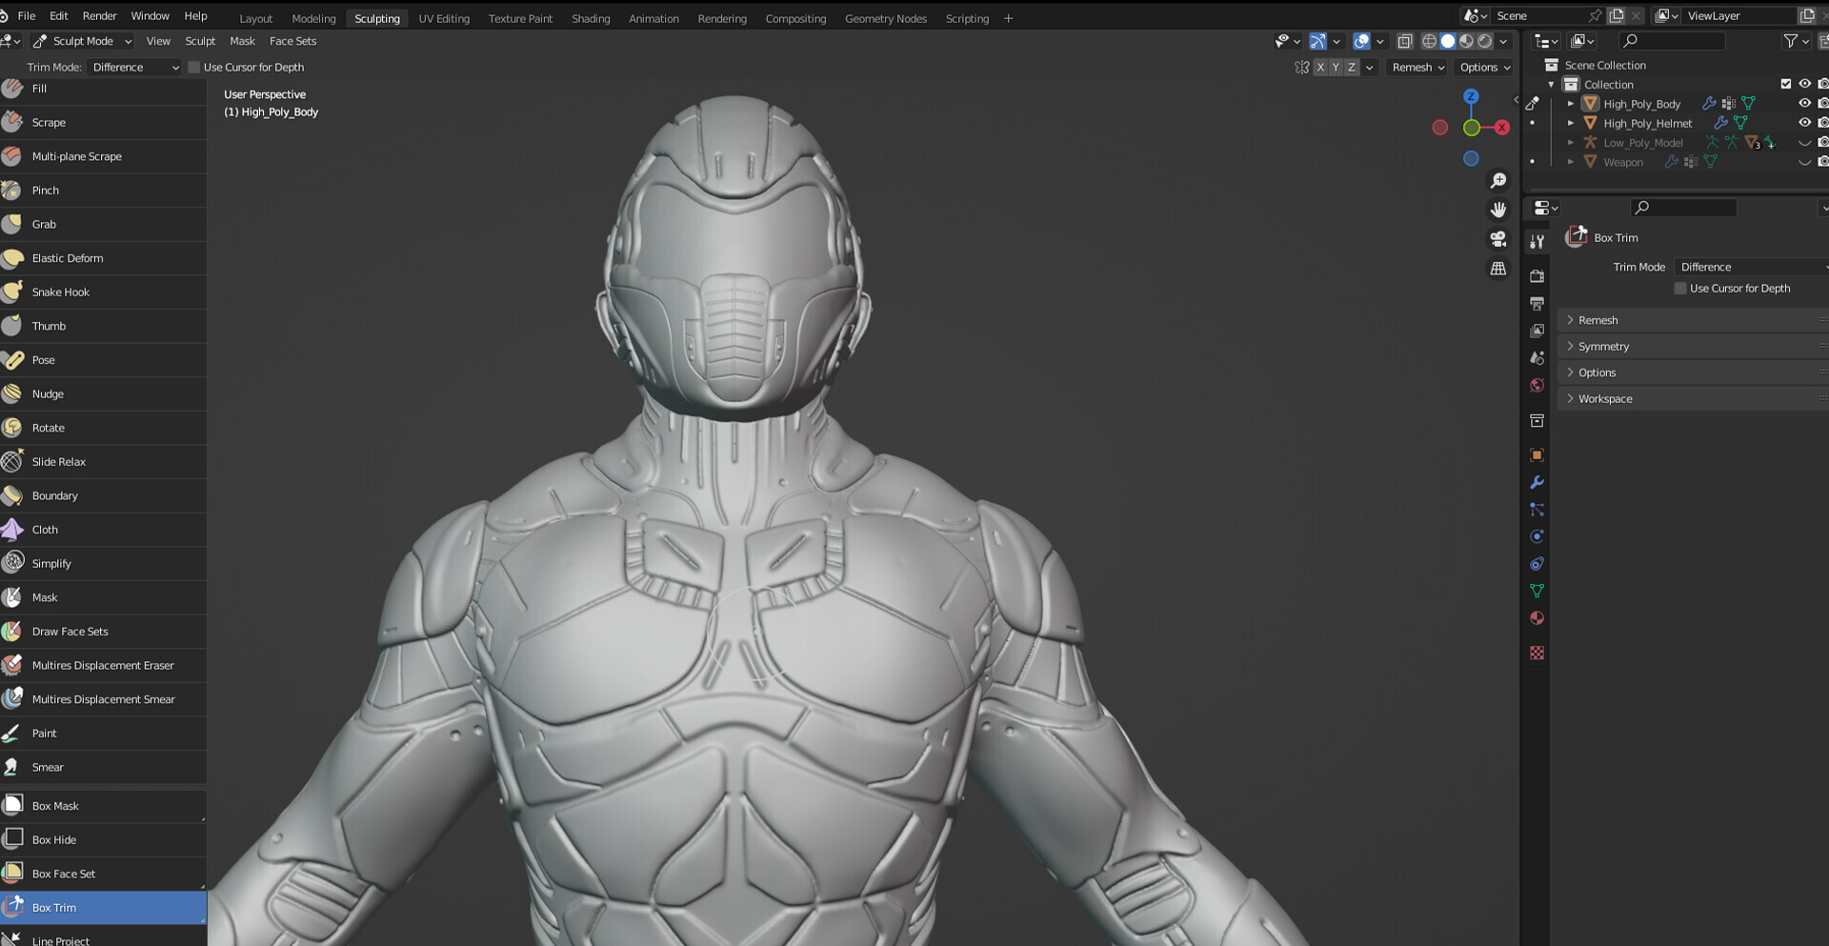Toggle X symmetry in the header
Viewport: 1829px width, 946px height.
click(x=1320, y=67)
